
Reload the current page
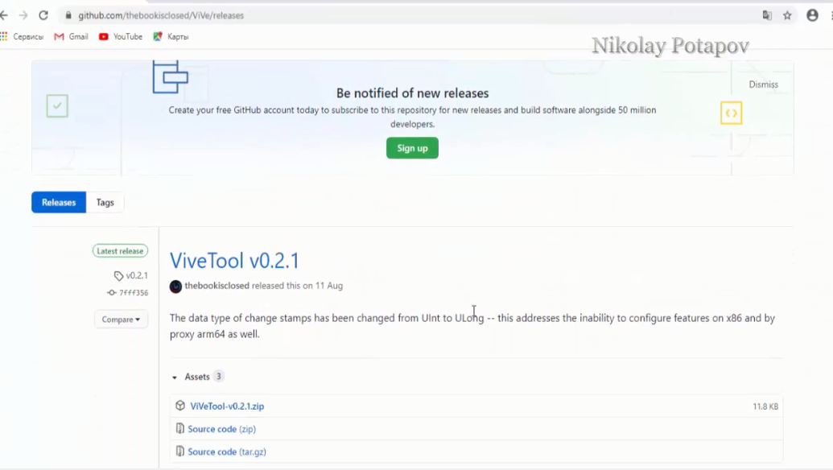tap(43, 15)
